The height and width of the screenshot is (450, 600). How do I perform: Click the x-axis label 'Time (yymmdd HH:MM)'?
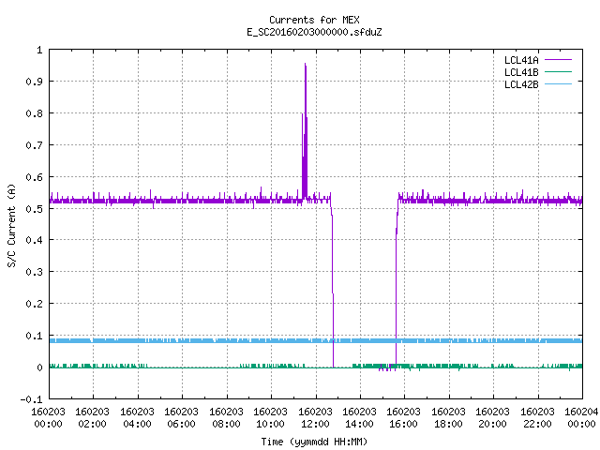click(x=314, y=442)
